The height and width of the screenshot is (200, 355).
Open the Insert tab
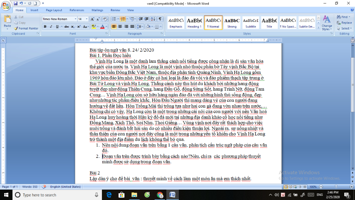point(34,10)
